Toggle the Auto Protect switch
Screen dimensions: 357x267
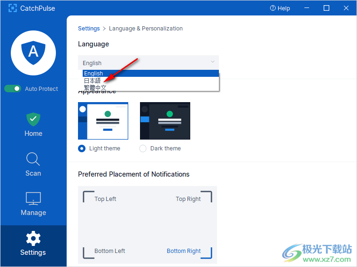tap(13, 89)
